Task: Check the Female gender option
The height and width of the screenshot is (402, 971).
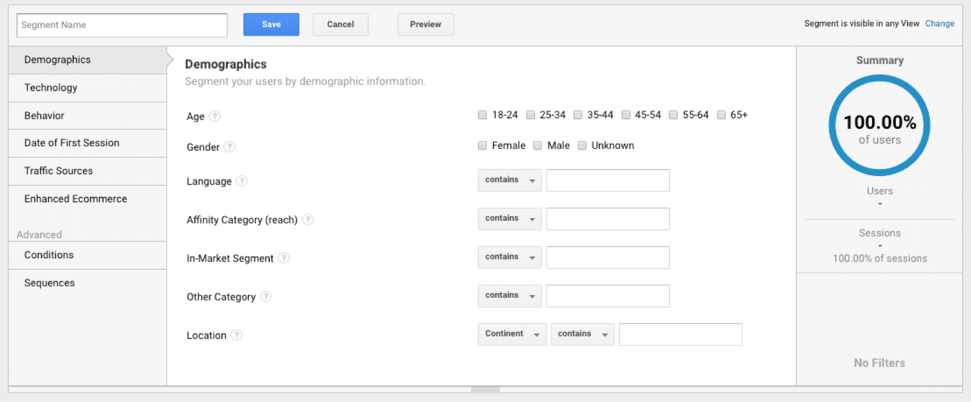Action: point(482,145)
